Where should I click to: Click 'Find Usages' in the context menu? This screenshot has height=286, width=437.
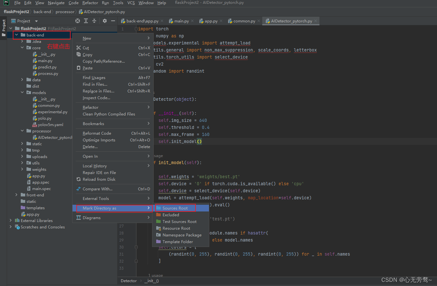coord(94,77)
